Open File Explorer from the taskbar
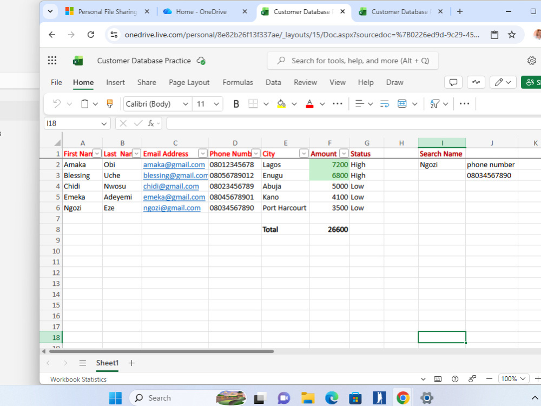The image size is (541, 406). point(308,398)
